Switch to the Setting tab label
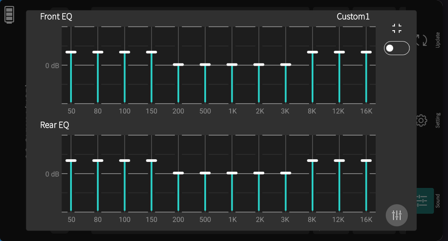The image size is (448, 241). pyautogui.click(x=437, y=120)
